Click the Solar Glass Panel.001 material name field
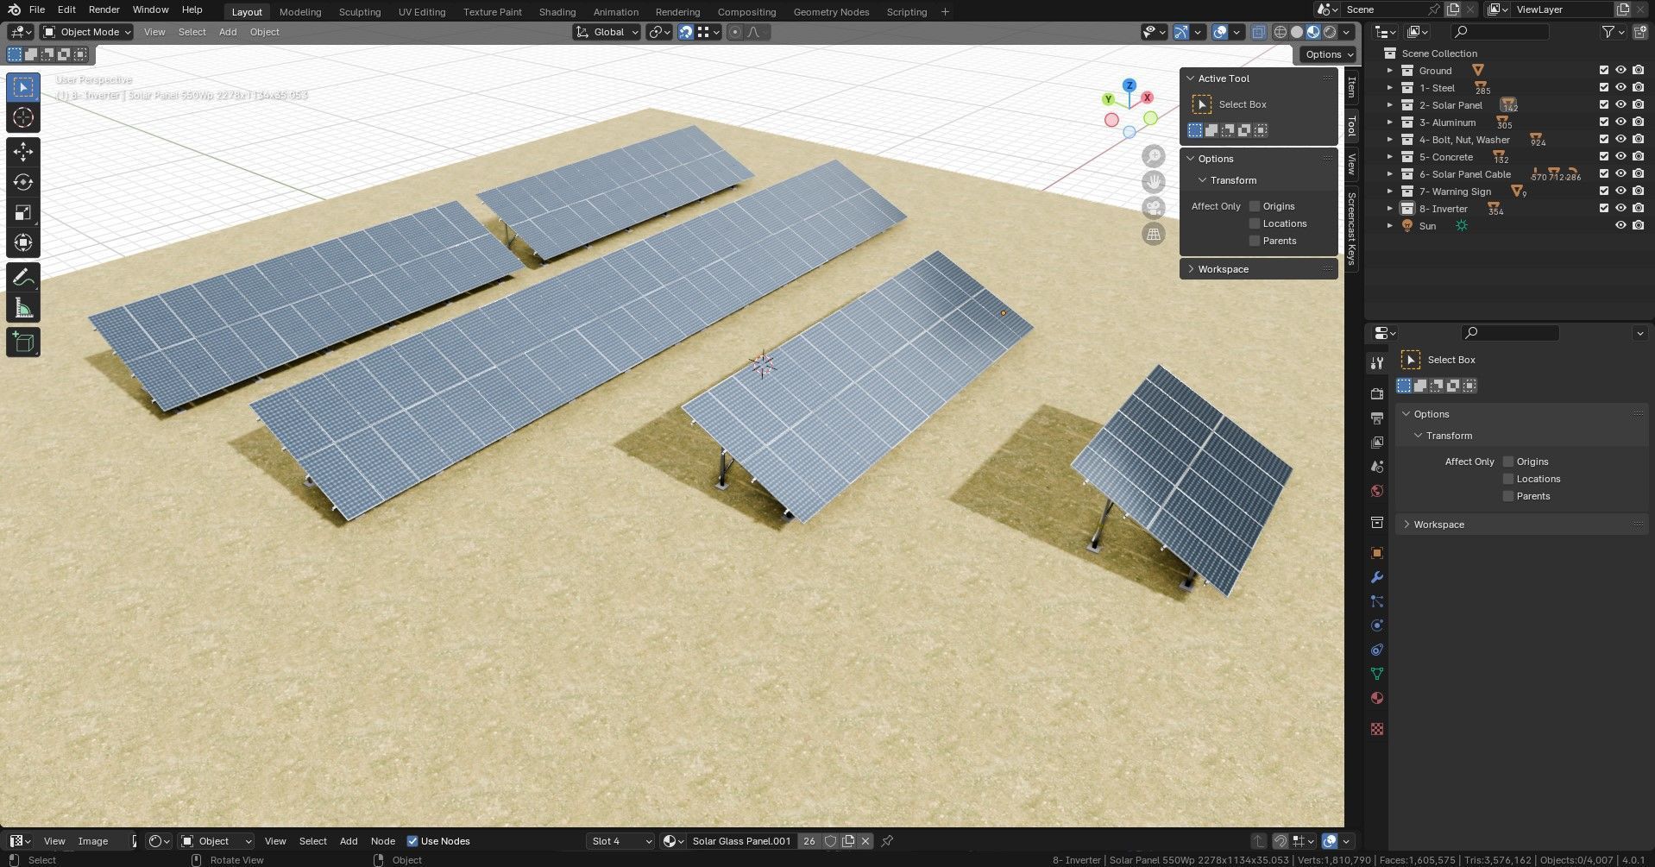Screen dimensions: 1655x867 click(x=741, y=841)
